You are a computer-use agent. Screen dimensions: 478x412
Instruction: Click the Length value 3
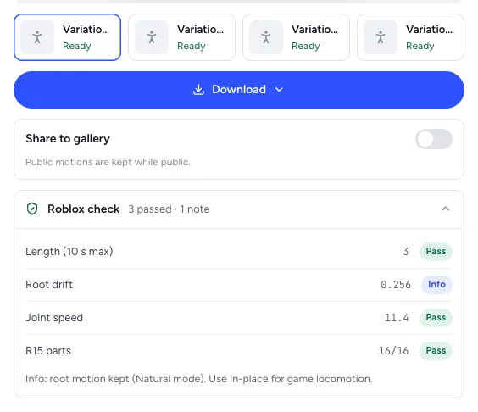[405, 252]
